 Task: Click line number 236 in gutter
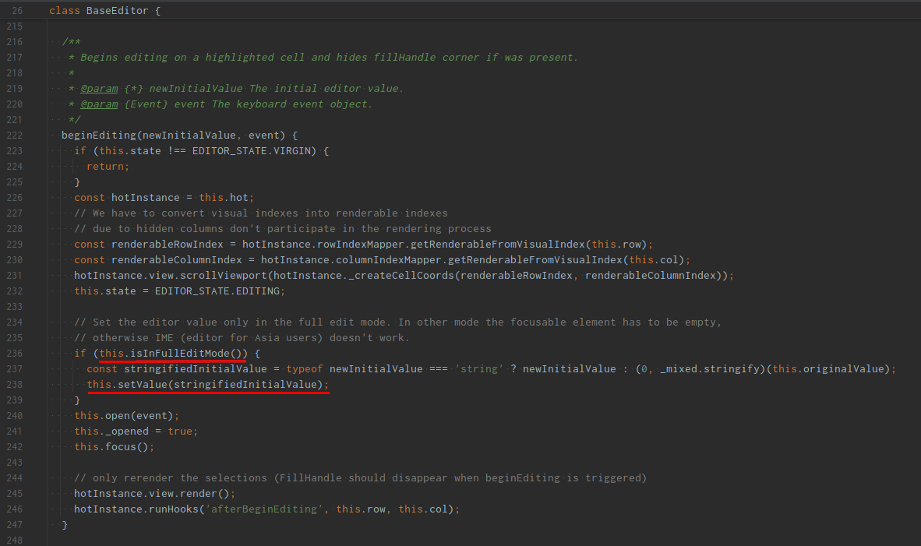(x=15, y=354)
